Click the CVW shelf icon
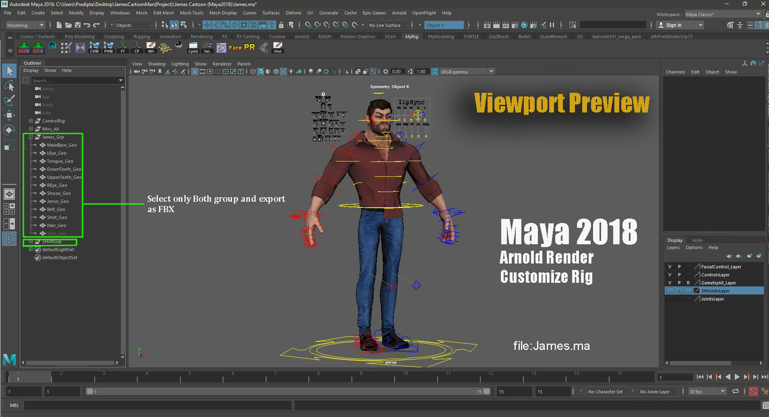 (x=94, y=48)
